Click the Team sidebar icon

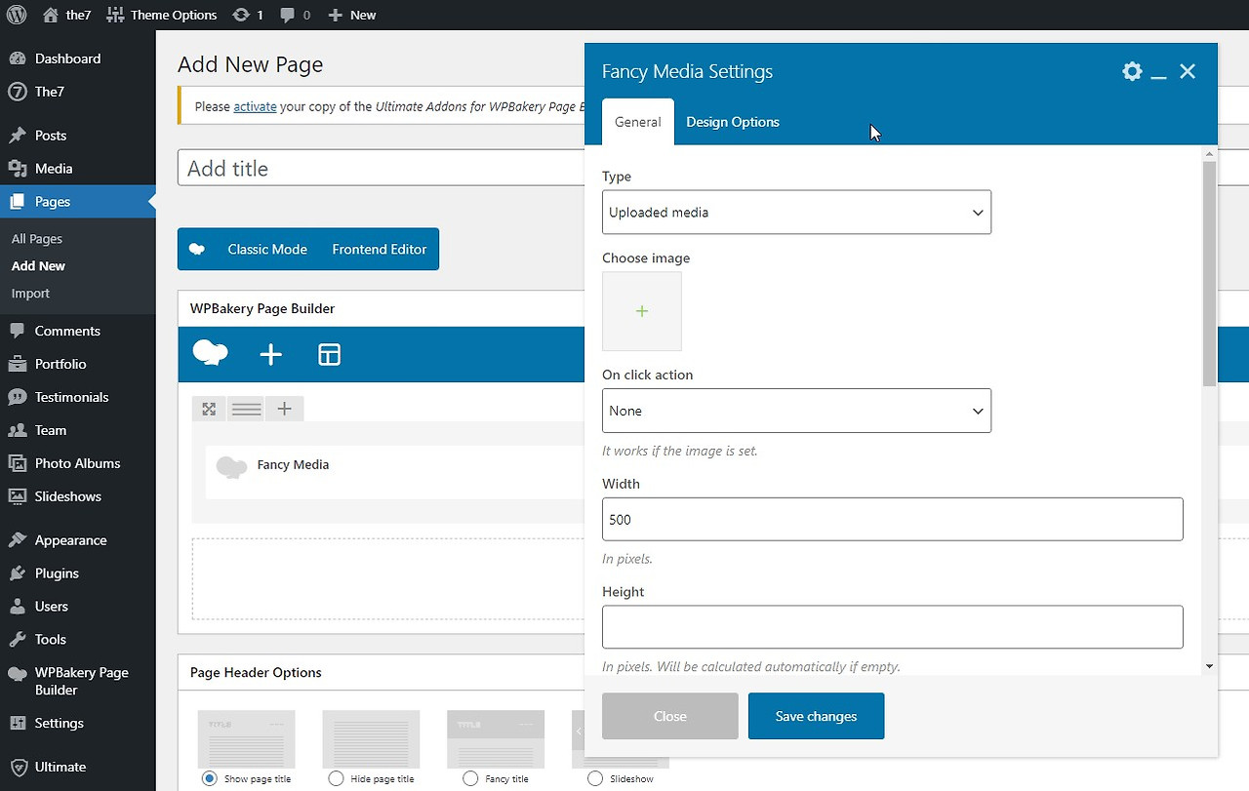(17, 431)
